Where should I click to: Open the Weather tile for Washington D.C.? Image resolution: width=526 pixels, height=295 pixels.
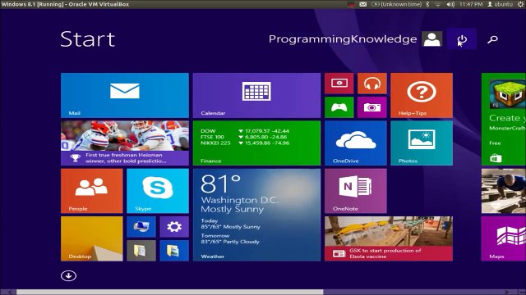pos(256,215)
